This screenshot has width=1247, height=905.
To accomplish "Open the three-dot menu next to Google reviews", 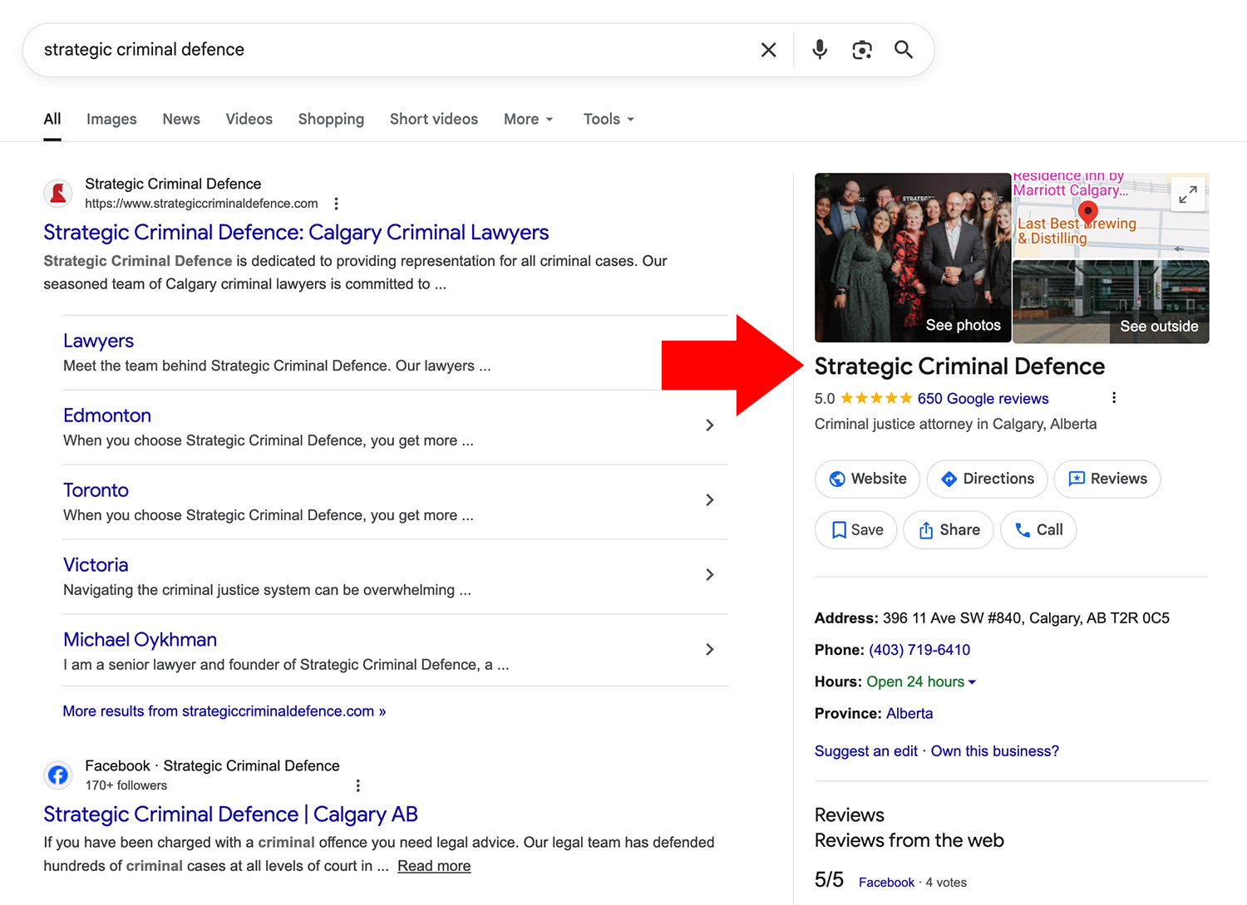I will pos(1114,397).
